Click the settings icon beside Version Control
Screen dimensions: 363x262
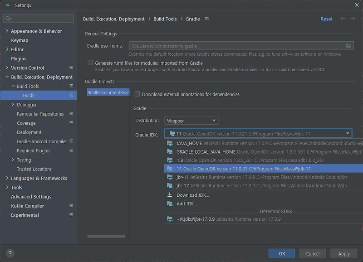click(71, 68)
